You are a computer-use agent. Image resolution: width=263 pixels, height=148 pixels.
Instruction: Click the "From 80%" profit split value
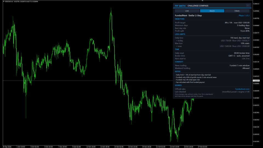coord(245,31)
